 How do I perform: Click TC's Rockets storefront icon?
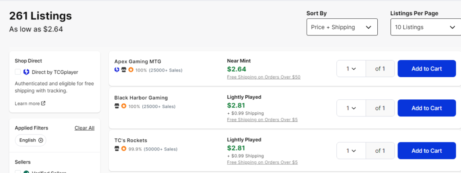(x=117, y=149)
